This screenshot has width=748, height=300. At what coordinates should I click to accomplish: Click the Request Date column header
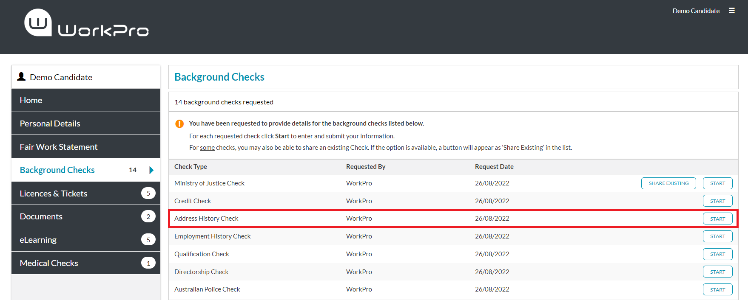pos(494,167)
